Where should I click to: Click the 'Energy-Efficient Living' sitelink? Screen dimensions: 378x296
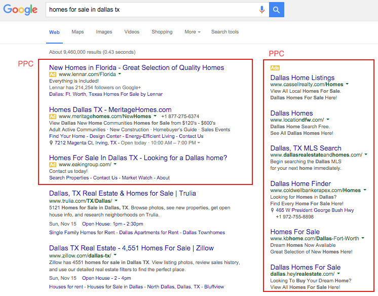click(x=149, y=136)
